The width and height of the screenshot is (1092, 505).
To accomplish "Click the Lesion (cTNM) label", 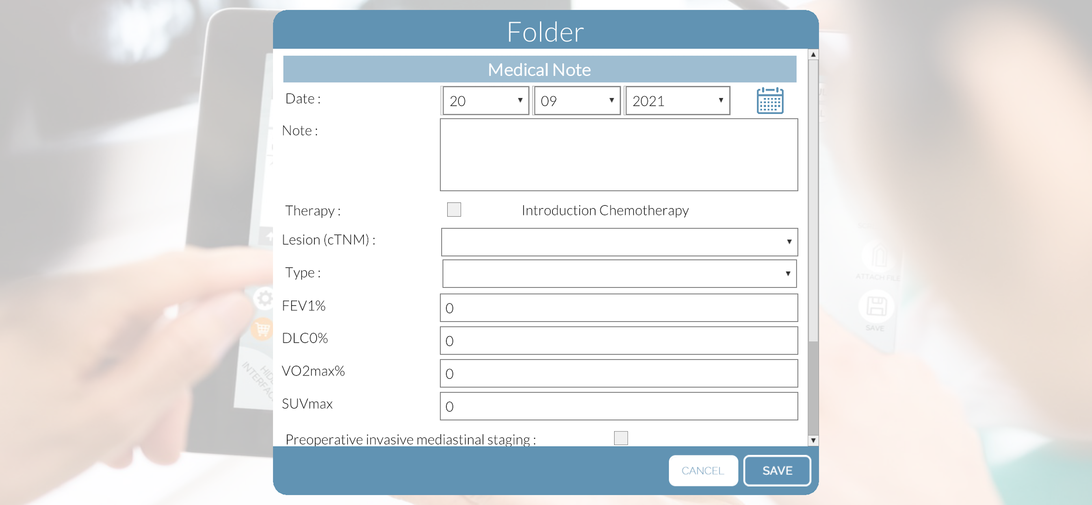I will [x=329, y=240].
